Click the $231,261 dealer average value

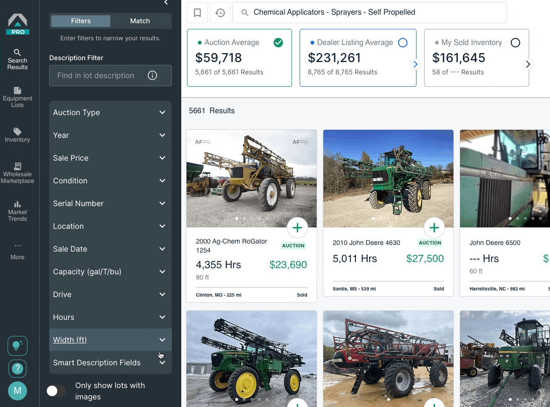pyautogui.click(x=334, y=58)
